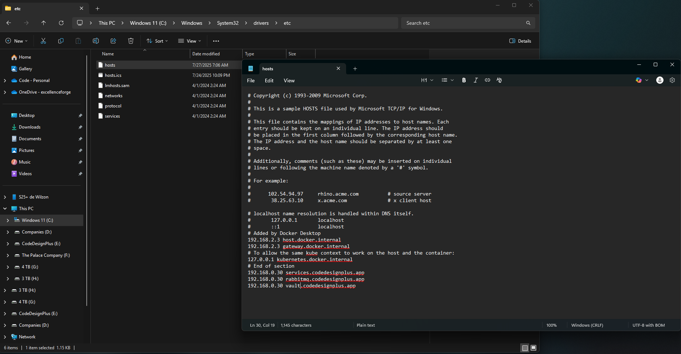
Task: Open the list style dropdown in Notepad
Action: pyautogui.click(x=448, y=80)
